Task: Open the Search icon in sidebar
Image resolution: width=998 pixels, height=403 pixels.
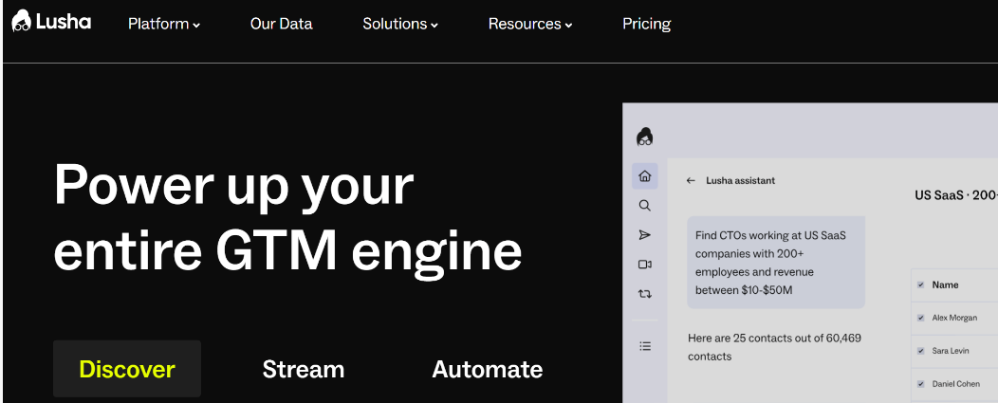Action: [645, 206]
